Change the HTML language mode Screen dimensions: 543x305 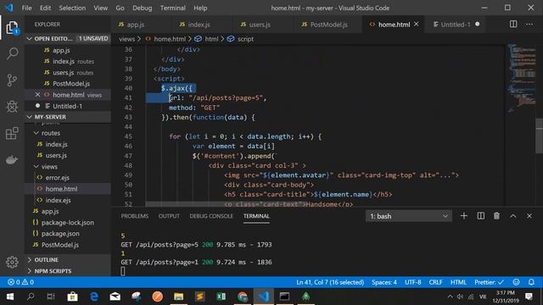[x=458, y=282]
